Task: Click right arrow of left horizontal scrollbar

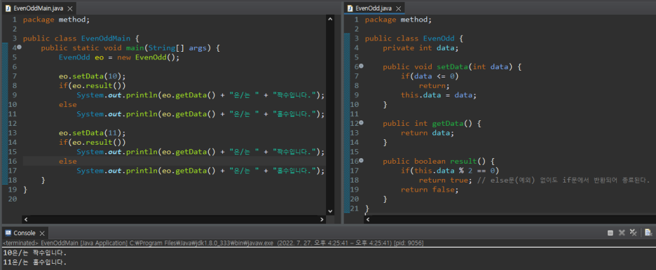Action: [322, 219]
